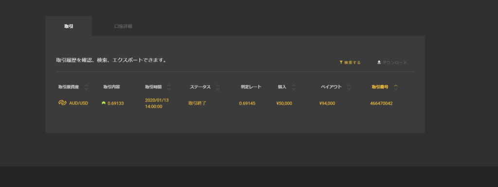Click the 判定レート column header

tap(251, 87)
